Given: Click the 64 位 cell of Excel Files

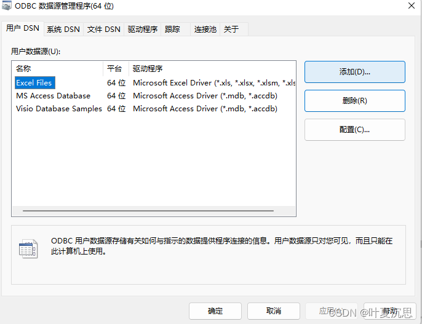Looking at the screenshot, I should (x=116, y=83).
